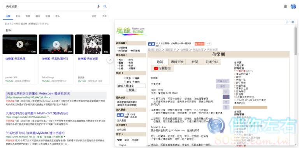This screenshot has height=148, width=299.
Task: Click the 修改 button beside lyrics
Action: [x=223, y=86]
